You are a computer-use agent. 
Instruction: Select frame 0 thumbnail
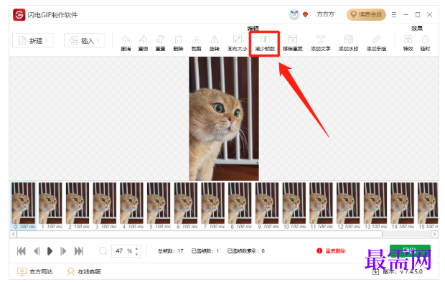coord(24,203)
